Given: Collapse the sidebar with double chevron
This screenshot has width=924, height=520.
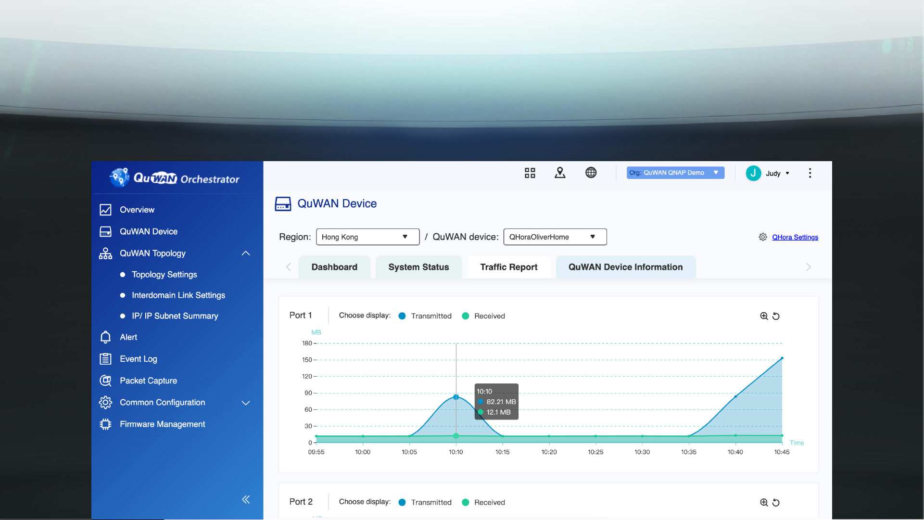Looking at the screenshot, I should tap(246, 499).
